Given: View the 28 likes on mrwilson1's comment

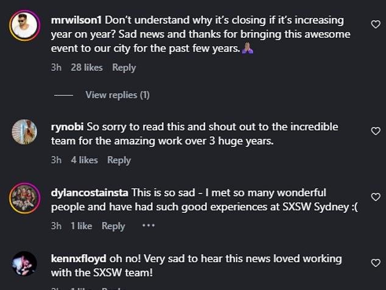Looking at the screenshot, I should click(x=86, y=67).
